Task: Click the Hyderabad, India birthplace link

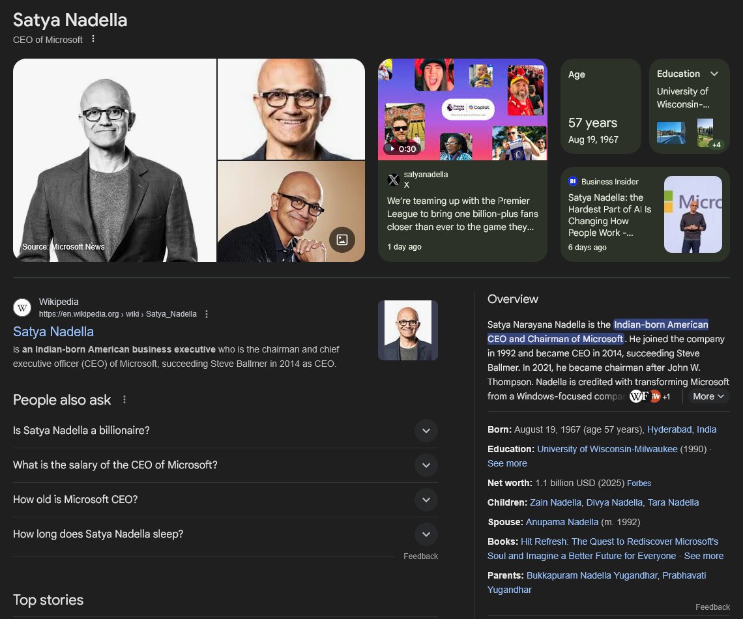Action: (x=681, y=429)
